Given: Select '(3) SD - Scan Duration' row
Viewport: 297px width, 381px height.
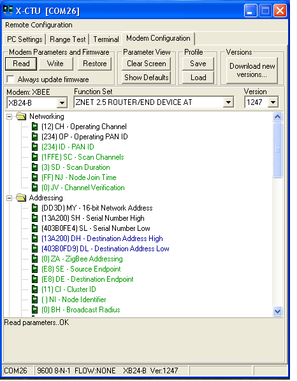Looking at the screenshot, I should (76, 167).
